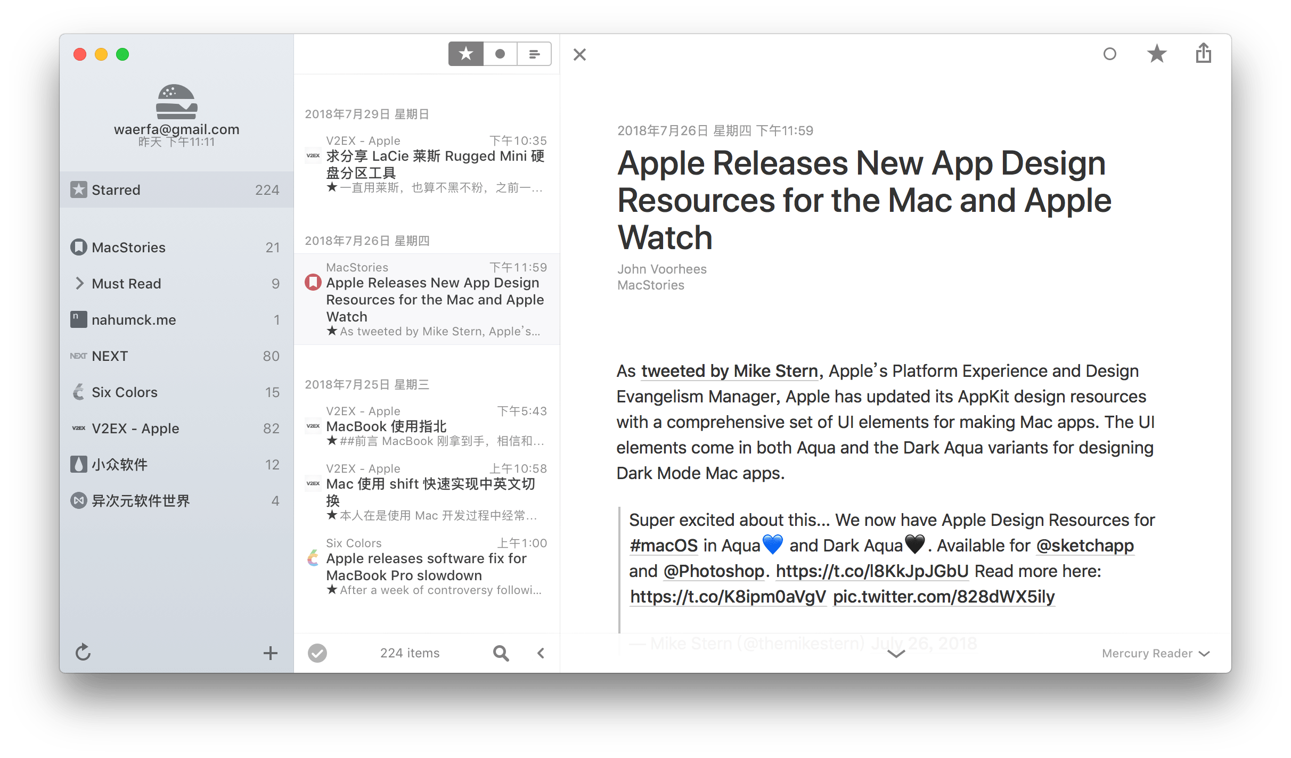Open the V2EX - Apple feed

coord(177,428)
